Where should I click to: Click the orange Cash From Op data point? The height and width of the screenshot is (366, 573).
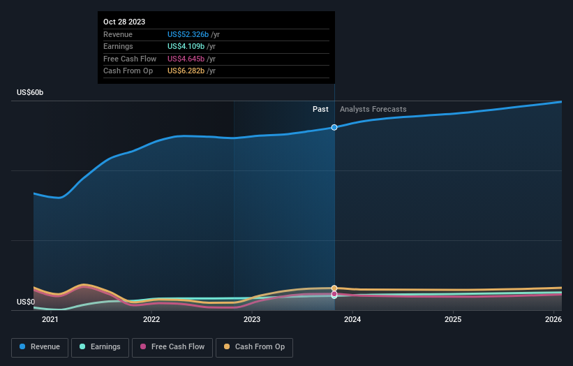(x=334, y=288)
